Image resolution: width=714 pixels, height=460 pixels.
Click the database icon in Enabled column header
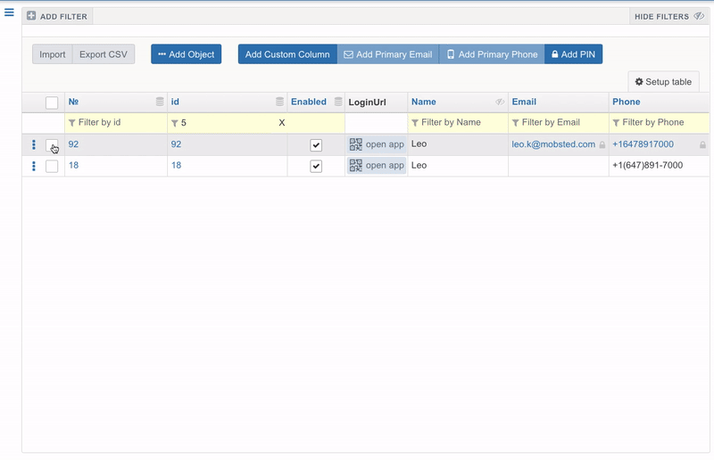point(338,103)
